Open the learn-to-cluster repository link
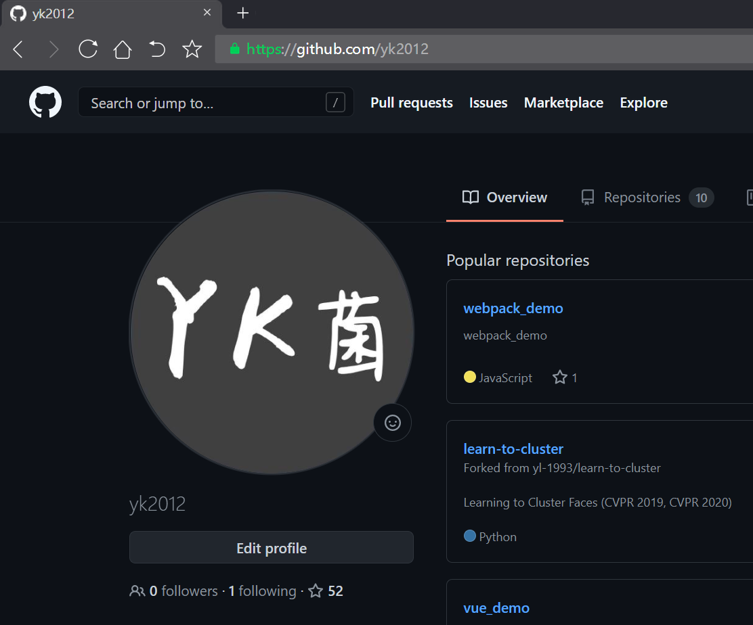Screen dimensions: 753x625 [x=513, y=449]
